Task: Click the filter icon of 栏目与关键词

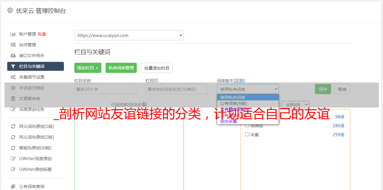Action: [13, 66]
